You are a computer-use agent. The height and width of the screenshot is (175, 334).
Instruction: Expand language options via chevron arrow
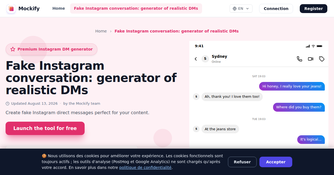click(x=247, y=9)
